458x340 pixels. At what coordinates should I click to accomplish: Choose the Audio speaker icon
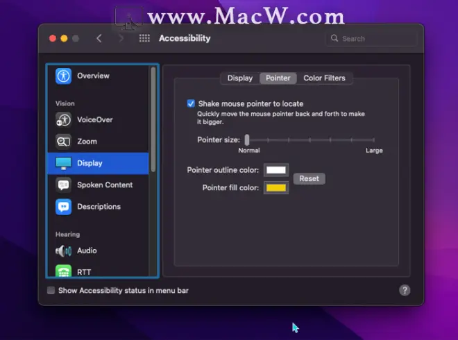click(x=63, y=250)
